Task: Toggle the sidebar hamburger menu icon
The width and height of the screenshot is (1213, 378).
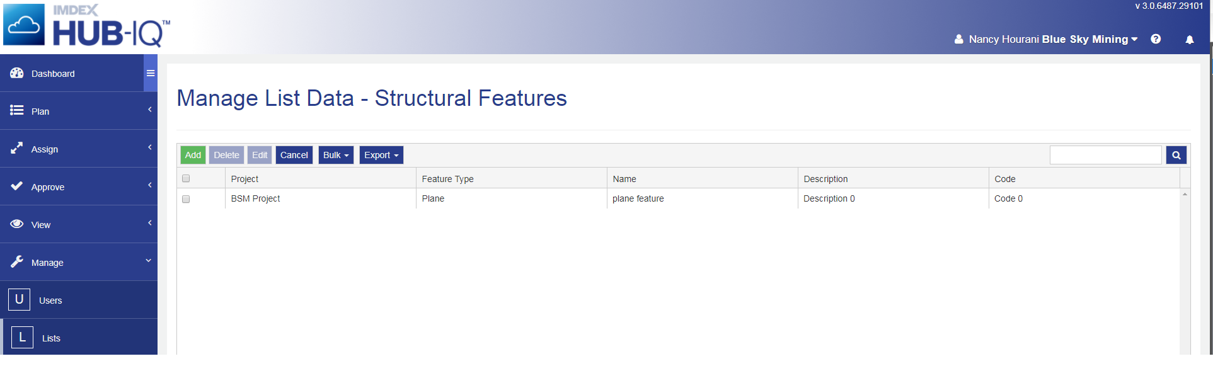Action: [151, 73]
